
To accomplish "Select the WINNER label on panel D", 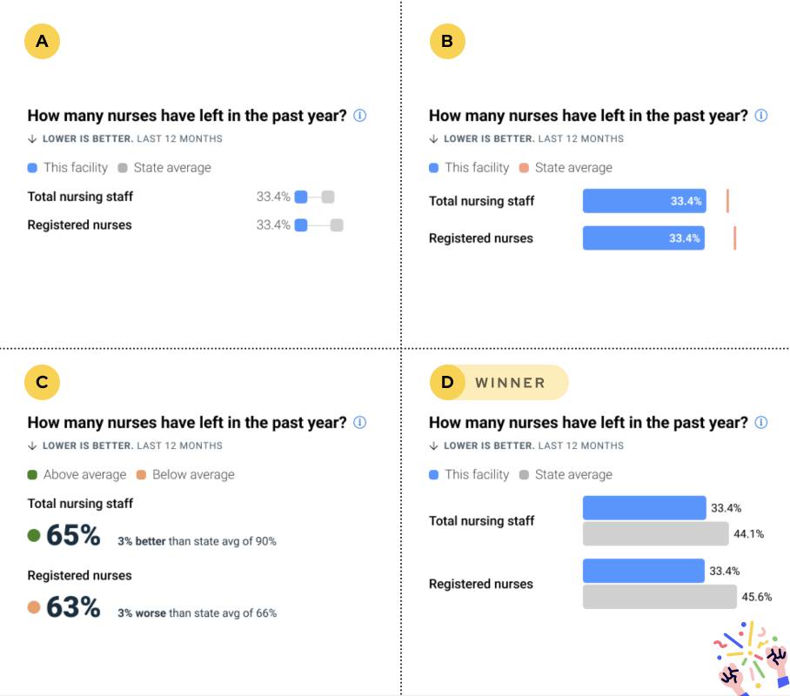I will pos(510,383).
